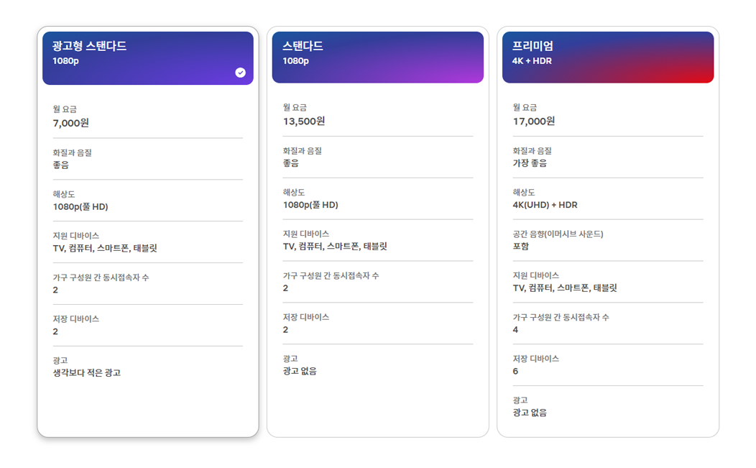Screen dimensions: 756x468
Task: Click the 포함 spatial audio value
Action: click(521, 246)
